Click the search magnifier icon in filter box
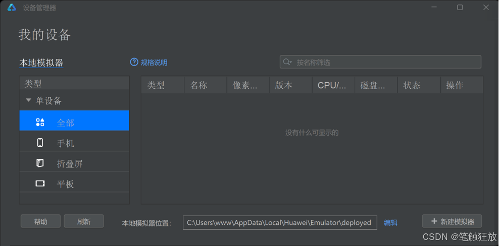The image size is (499, 246). click(x=287, y=62)
